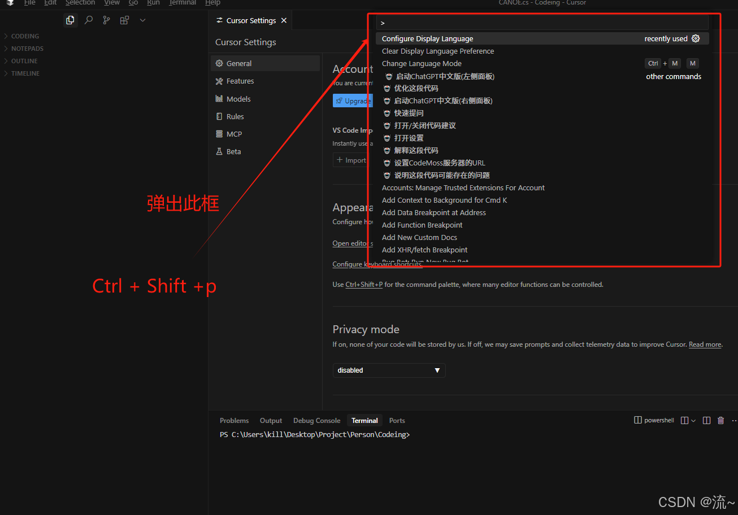
Task: Expand the CODEING folder section
Action: pos(25,36)
